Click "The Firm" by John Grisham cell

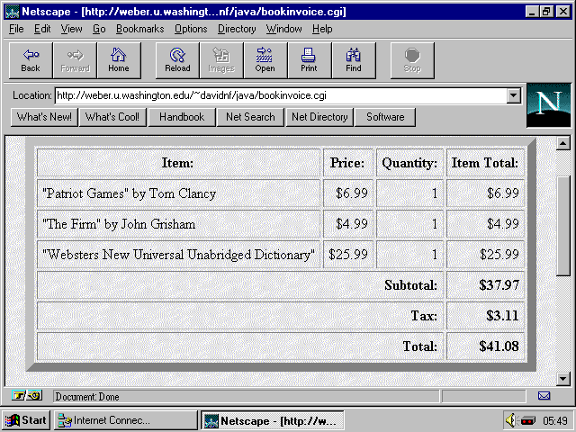[178, 224]
